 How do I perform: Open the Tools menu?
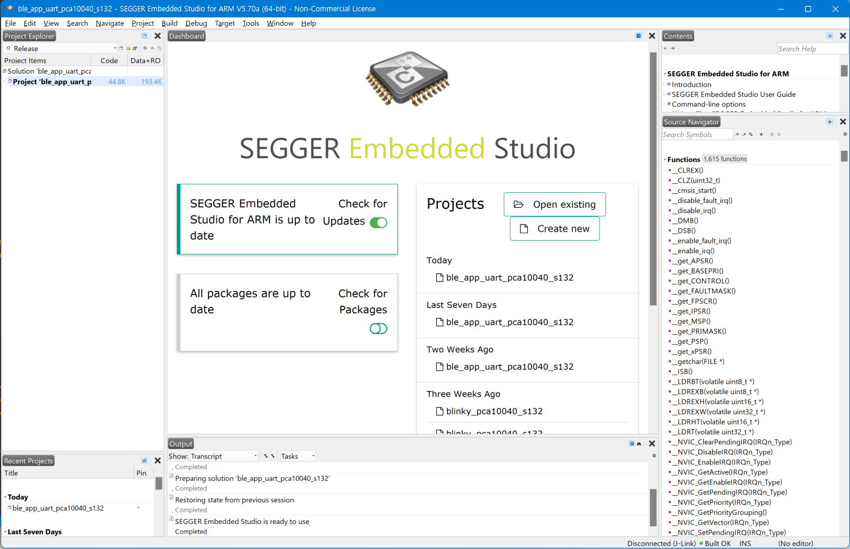click(x=250, y=23)
